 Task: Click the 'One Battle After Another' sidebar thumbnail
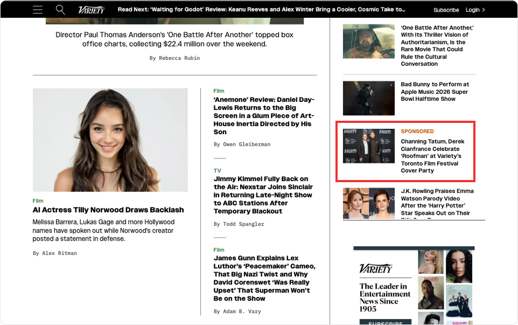tap(368, 42)
